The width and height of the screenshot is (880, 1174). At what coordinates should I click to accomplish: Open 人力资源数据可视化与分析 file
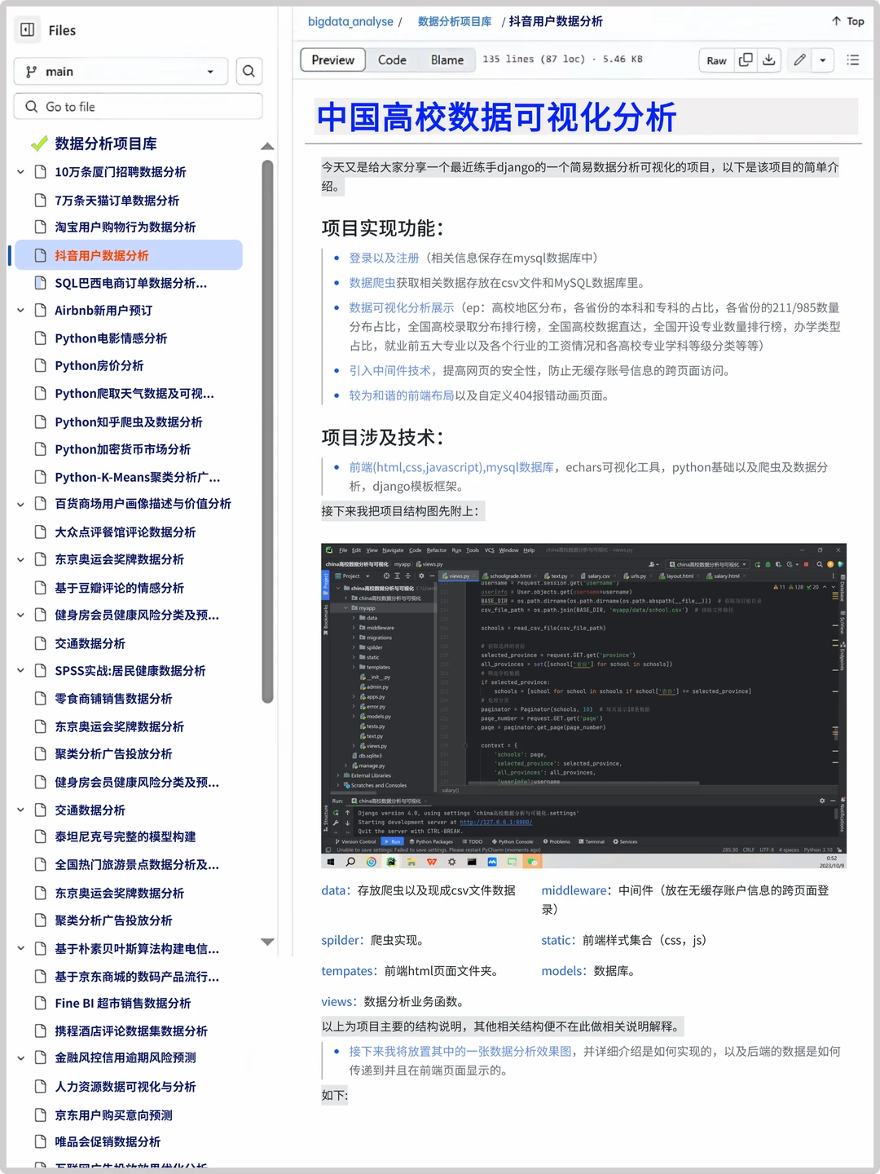tap(125, 1086)
